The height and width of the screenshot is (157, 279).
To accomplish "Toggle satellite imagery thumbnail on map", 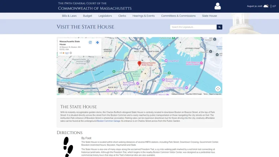I will coord(61,90).
